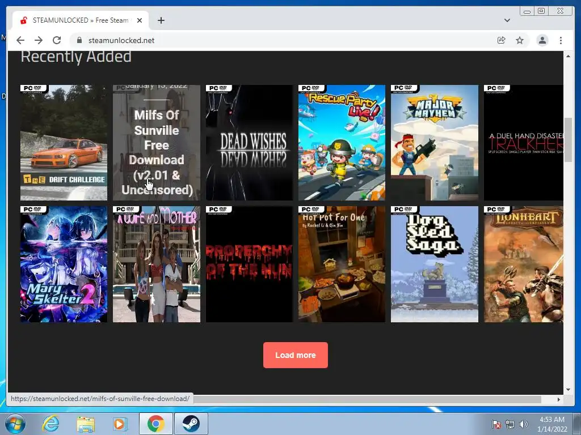Open a new tab with plus button
This screenshot has width=581, height=435.
click(x=161, y=20)
